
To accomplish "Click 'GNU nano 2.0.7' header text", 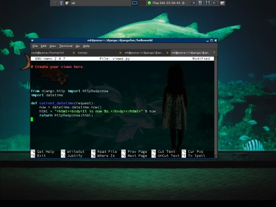I will (x=50, y=59).
